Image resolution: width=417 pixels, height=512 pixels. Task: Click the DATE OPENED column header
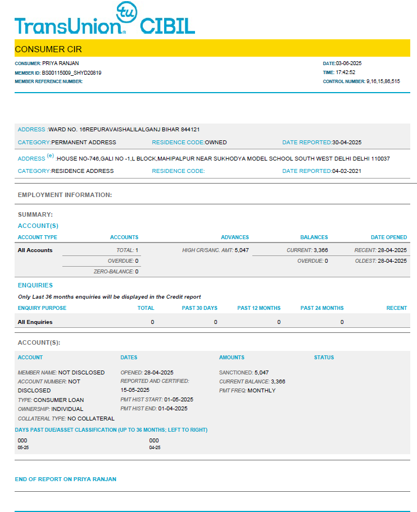[x=389, y=237]
